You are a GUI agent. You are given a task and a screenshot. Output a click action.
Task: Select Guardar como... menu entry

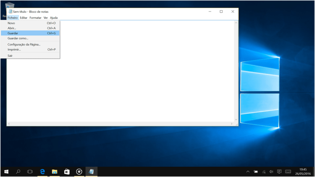coord(18,38)
